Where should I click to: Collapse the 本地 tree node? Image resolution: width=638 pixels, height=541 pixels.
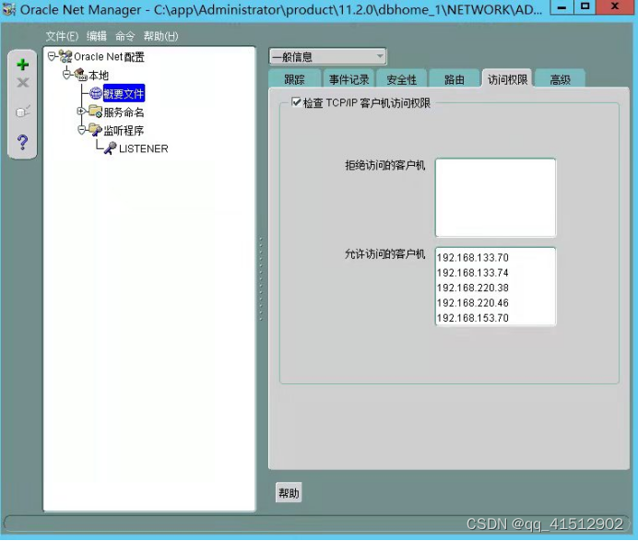coord(67,75)
